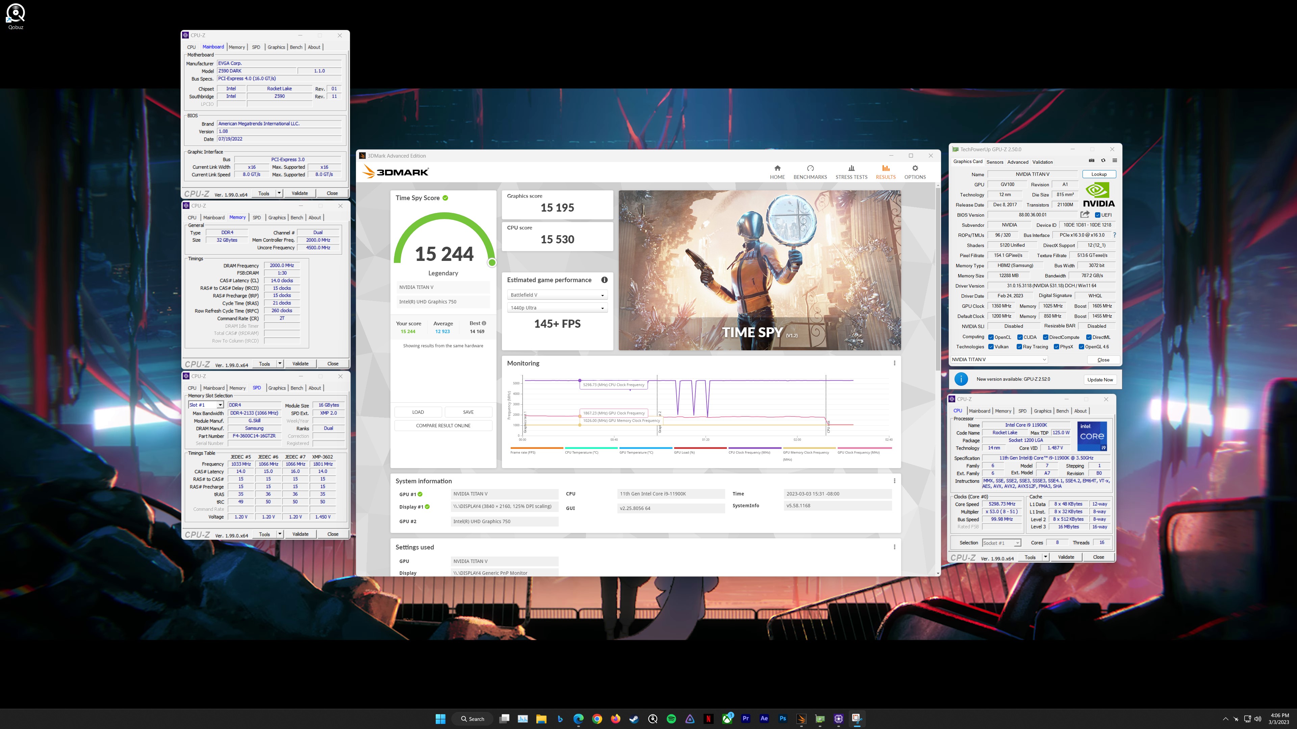Toggle the PhysX checkbox
1297x729 pixels.
(1056, 347)
